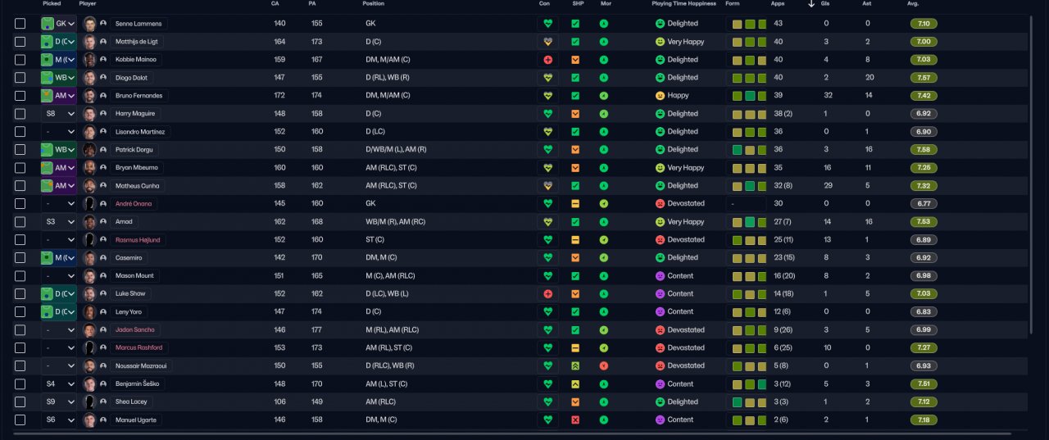Click Kobbie Mainoo's player portrait
This screenshot has height=440, width=1049.
coord(90,60)
